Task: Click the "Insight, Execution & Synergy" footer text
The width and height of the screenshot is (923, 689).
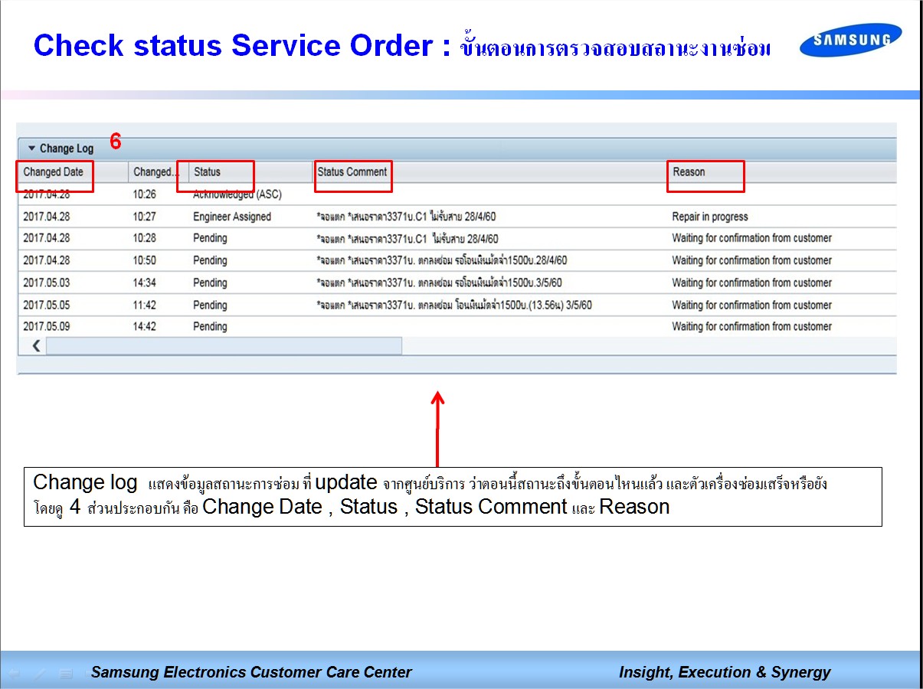Action: click(x=725, y=672)
